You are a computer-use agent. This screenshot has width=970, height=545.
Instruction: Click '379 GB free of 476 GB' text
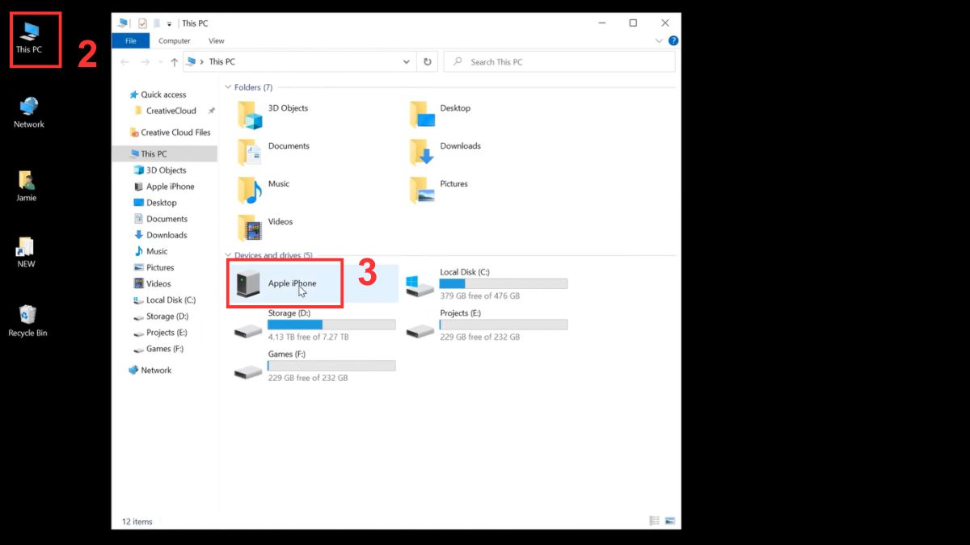[479, 296]
